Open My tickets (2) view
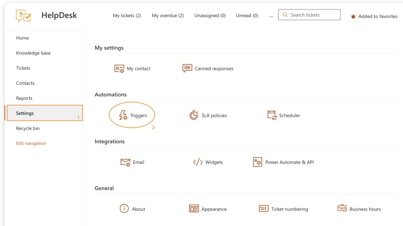This screenshot has height=226, width=403. point(127,16)
